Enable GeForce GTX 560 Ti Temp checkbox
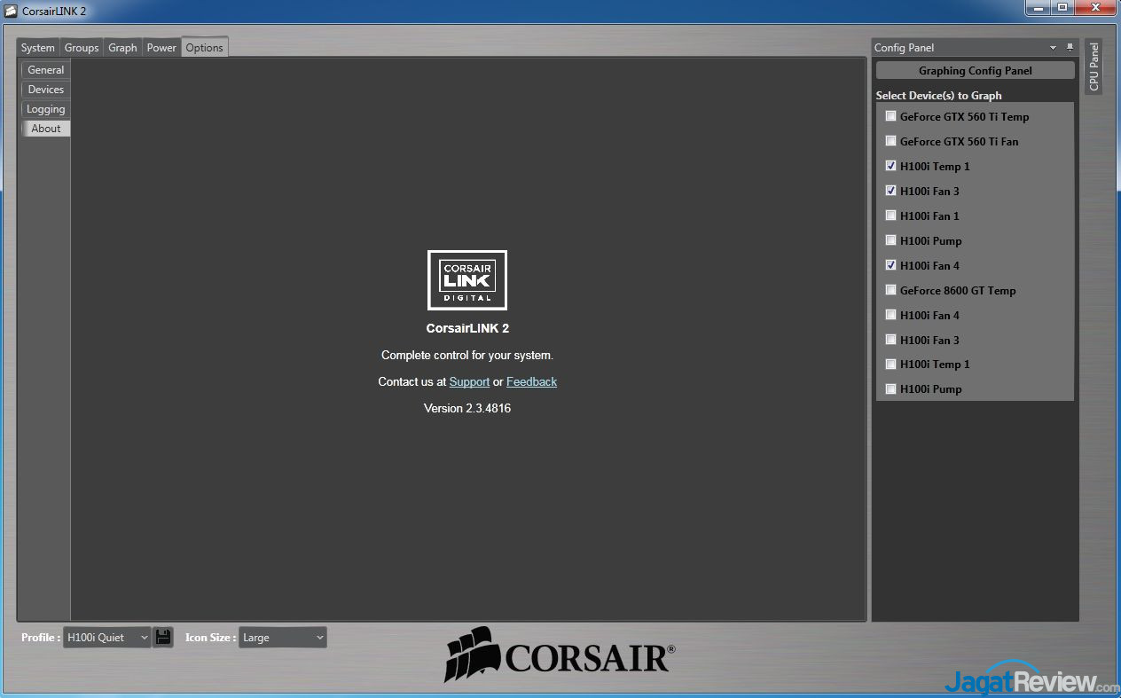The height and width of the screenshot is (698, 1121). (890, 116)
